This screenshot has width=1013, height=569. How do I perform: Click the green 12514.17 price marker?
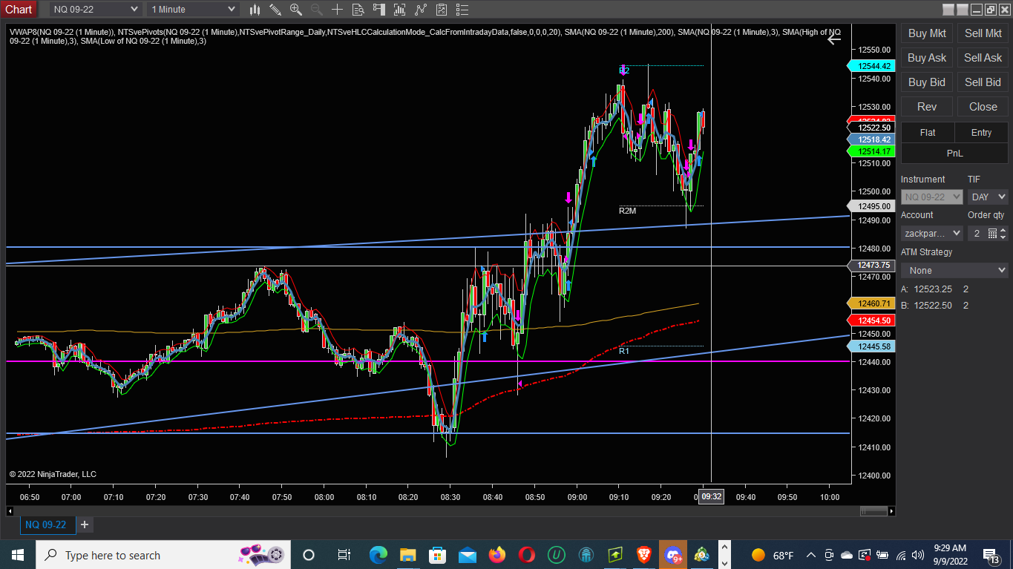pyautogui.click(x=871, y=151)
